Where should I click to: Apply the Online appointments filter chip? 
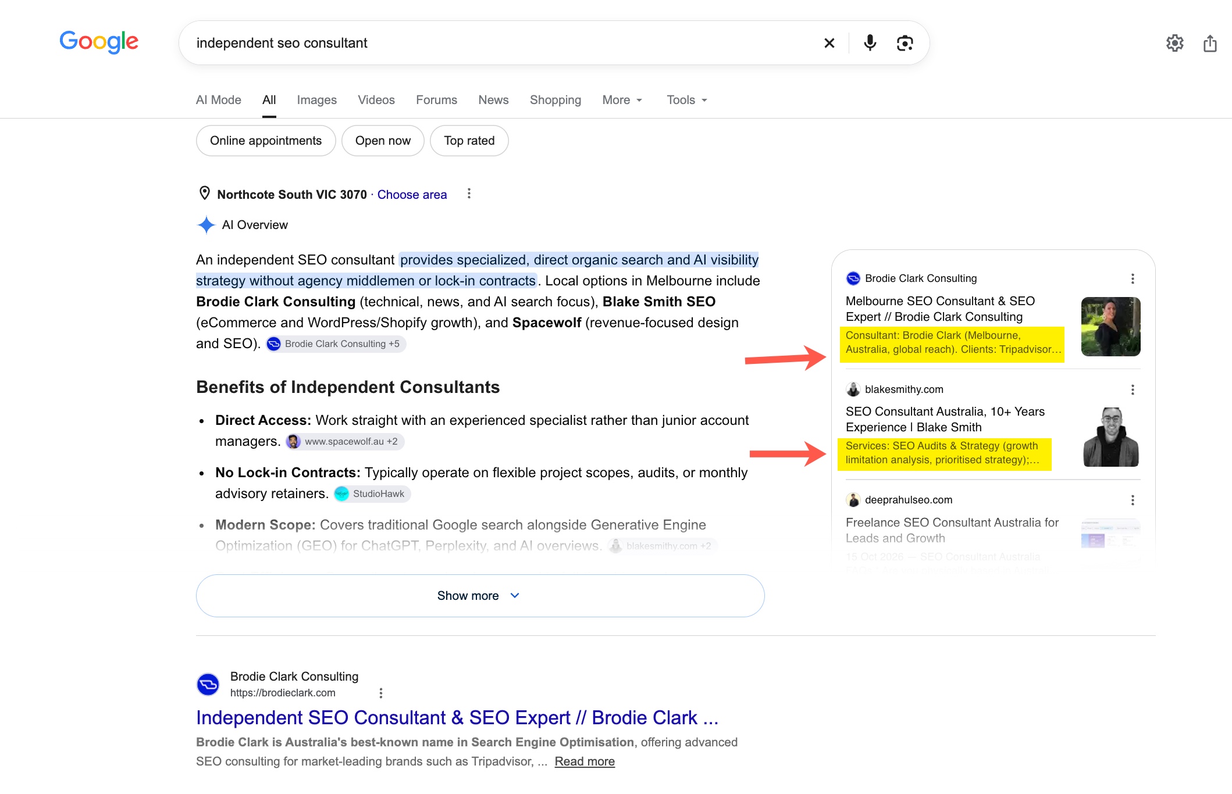tap(266, 141)
